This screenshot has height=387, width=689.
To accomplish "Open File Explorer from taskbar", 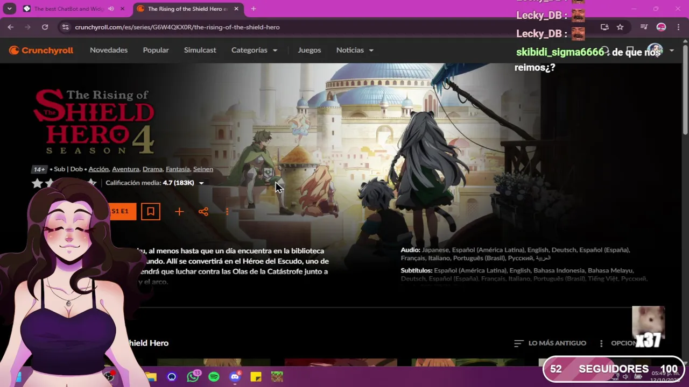I will pos(151,377).
